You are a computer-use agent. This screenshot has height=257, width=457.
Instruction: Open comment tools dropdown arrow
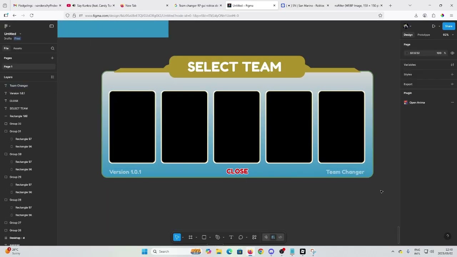tap(246, 238)
